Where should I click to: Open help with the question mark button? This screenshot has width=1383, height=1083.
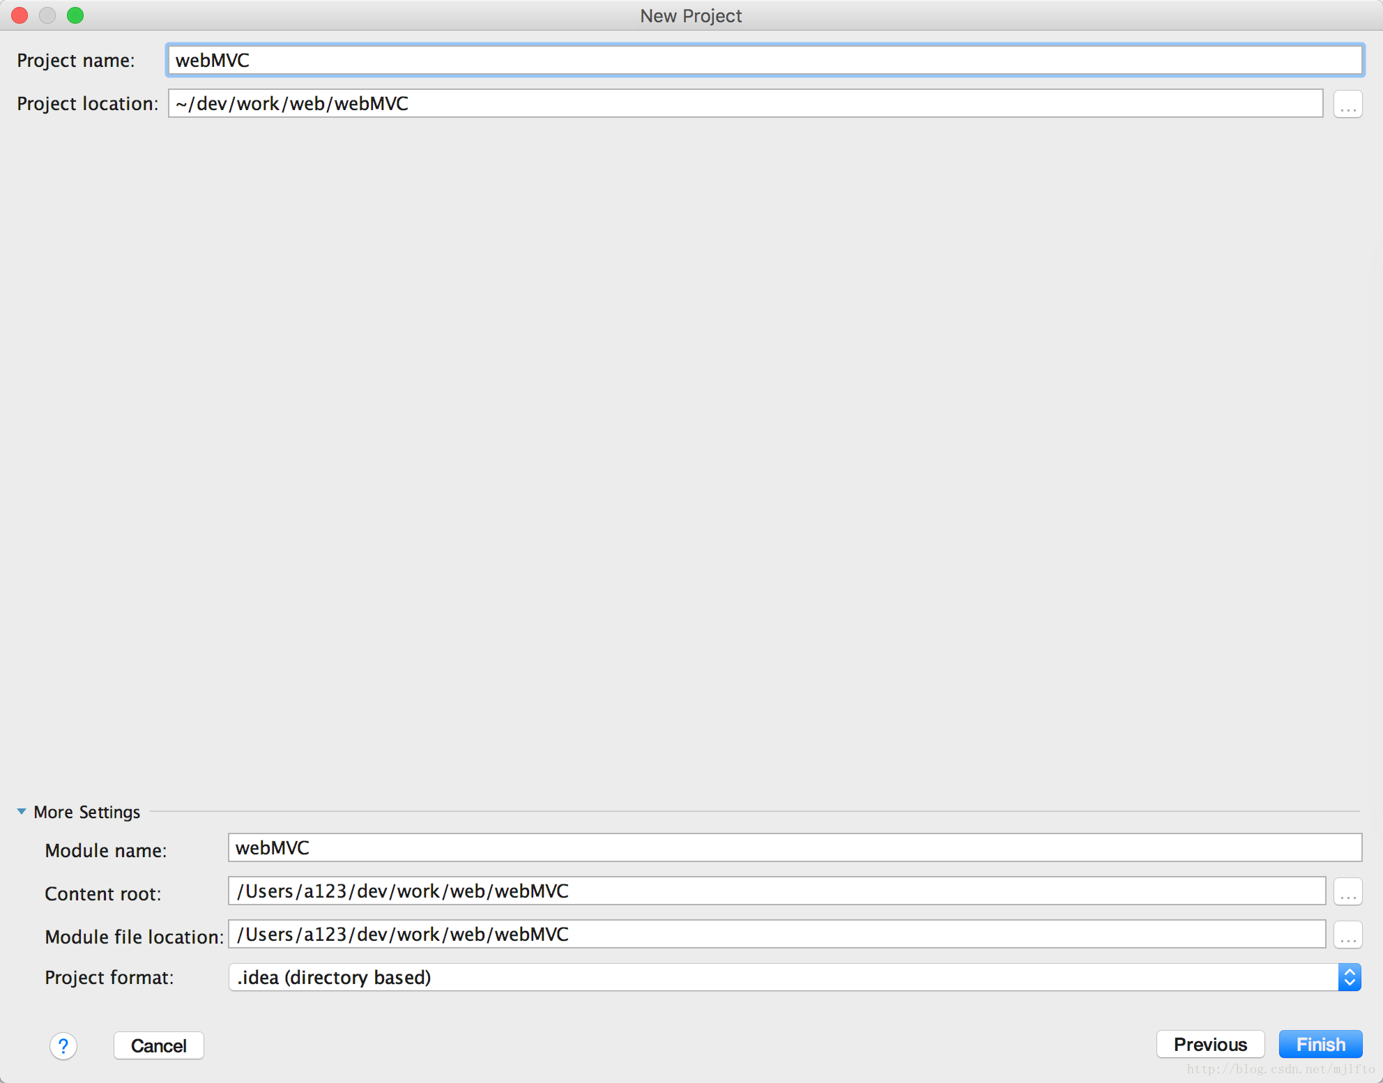click(x=63, y=1045)
